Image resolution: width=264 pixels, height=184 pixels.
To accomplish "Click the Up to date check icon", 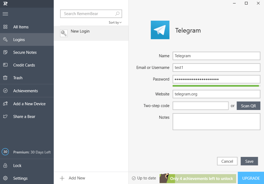I will click(134, 178).
